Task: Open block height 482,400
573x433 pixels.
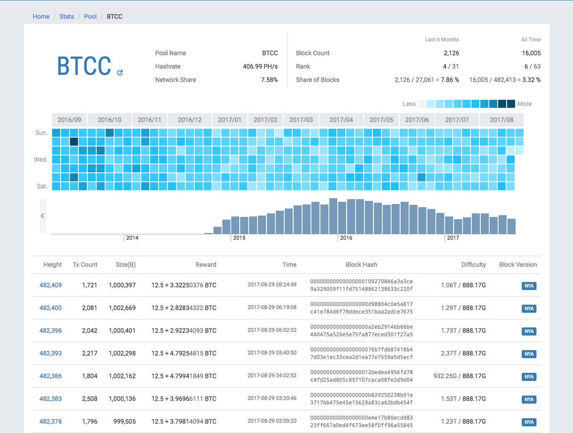Action: pyautogui.click(x=51, y=308)
